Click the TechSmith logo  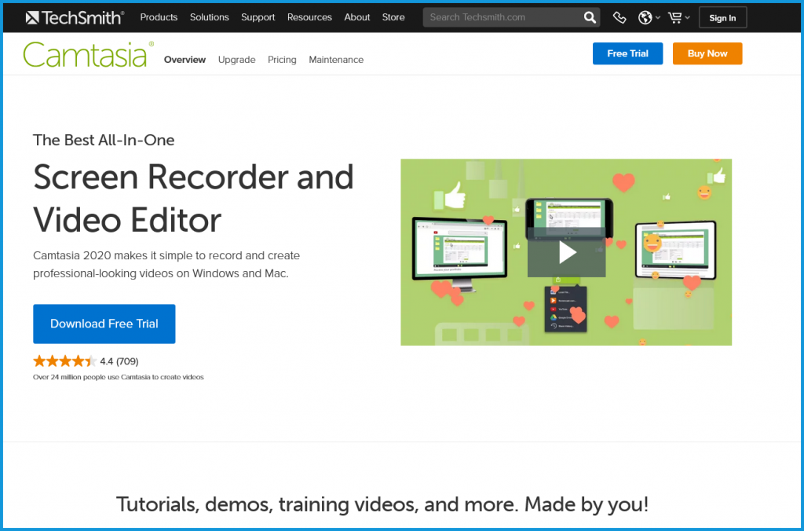75,17
